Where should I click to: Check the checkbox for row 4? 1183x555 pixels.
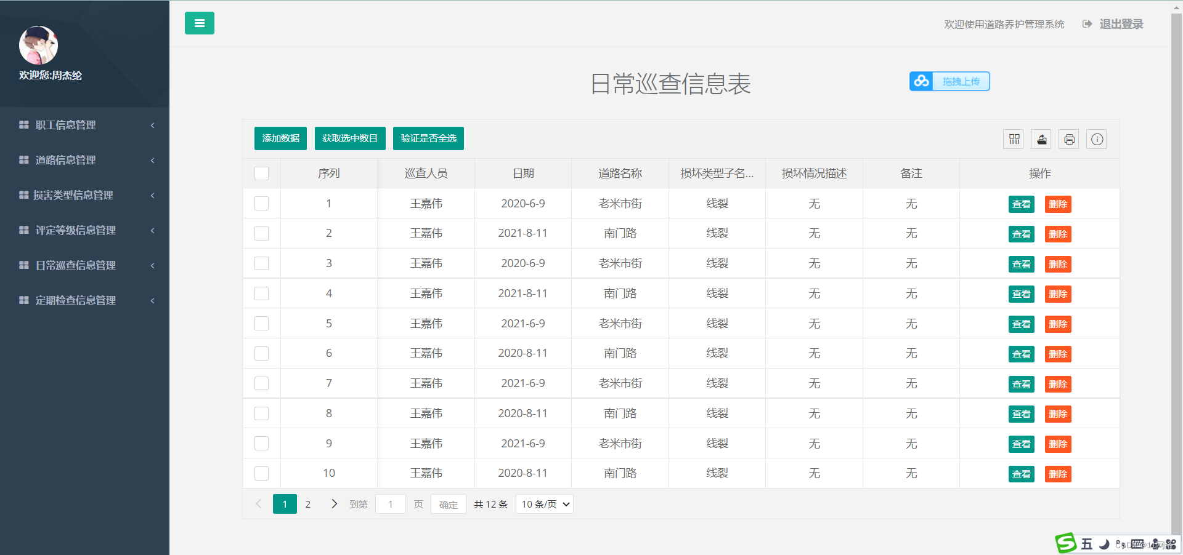coord(262,293)
